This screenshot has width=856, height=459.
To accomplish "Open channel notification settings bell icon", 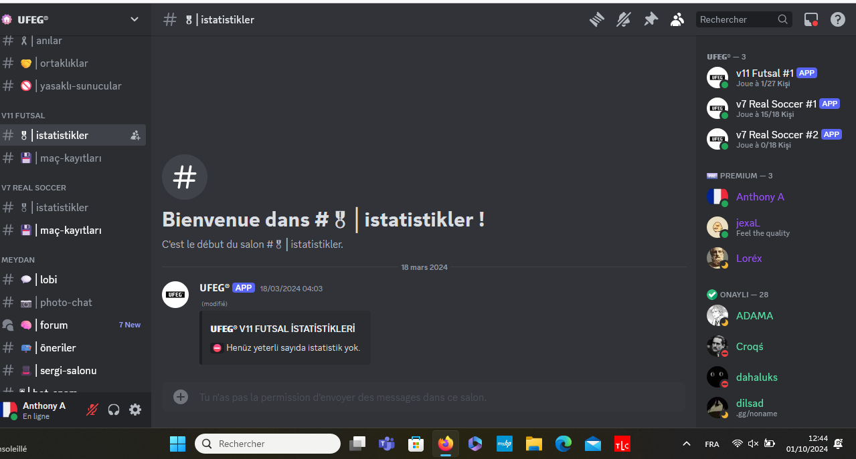I will click(x=624, y=19).
